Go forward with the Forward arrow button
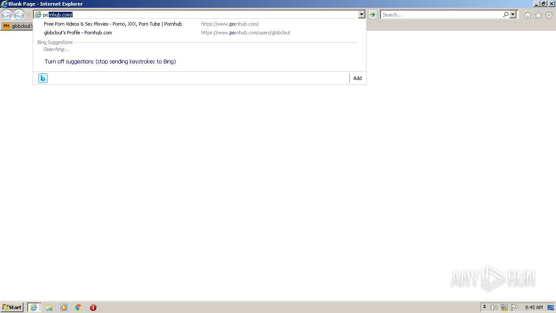Viewport: 556px width, 313px height. [x=19, y=15]
